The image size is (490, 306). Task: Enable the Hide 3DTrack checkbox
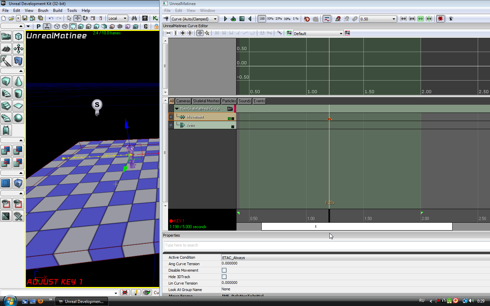tap(224, 277)
